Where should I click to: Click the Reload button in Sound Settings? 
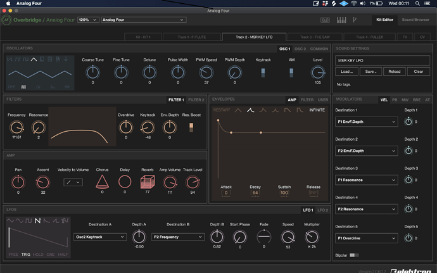pyautogui.click(x=395, y=72)
